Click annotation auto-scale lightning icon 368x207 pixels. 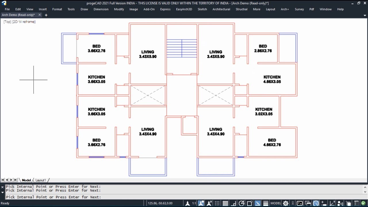pos(209,203)
